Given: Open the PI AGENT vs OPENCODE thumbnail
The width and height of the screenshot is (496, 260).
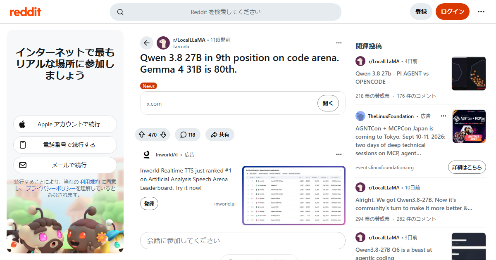Looking at the screenshot, I should coord(468,73).
